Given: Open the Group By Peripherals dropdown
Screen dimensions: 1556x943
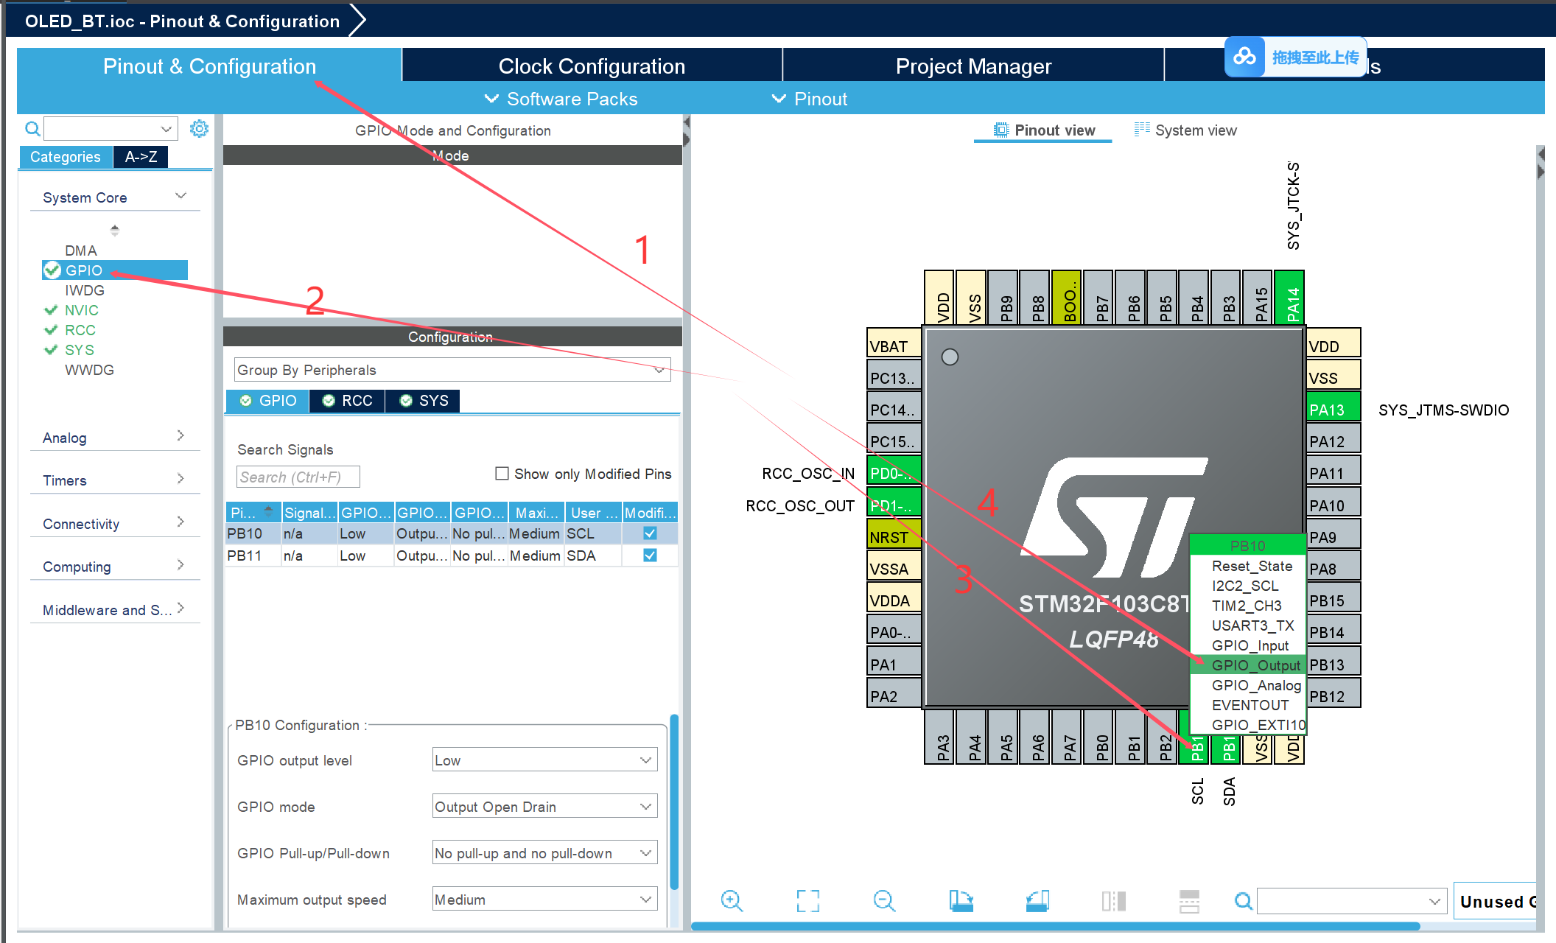Looking at the screenshot, I should [452, 370].
